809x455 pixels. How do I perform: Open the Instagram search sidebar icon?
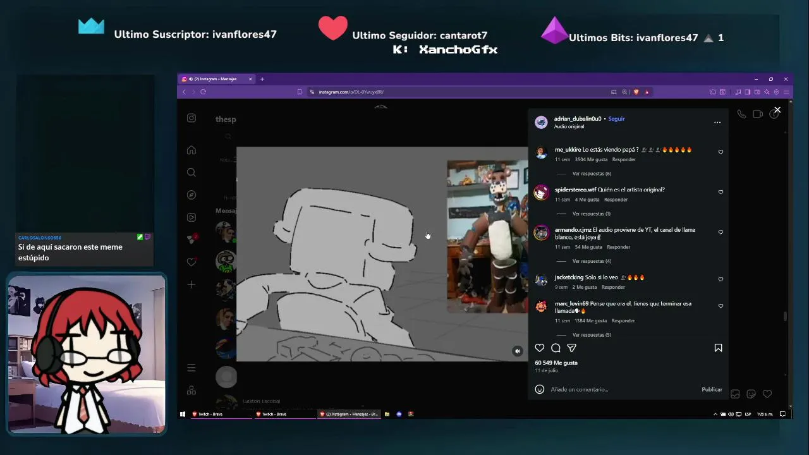[192, 173]
